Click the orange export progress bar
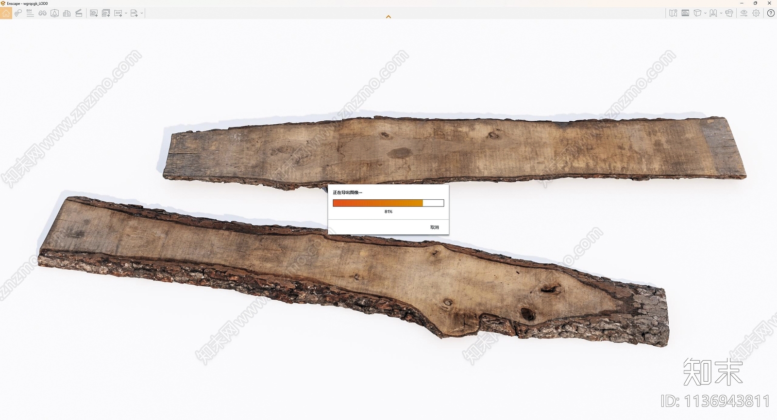The image size is (777, 420). pyautogui.click(x=388, y=203)
